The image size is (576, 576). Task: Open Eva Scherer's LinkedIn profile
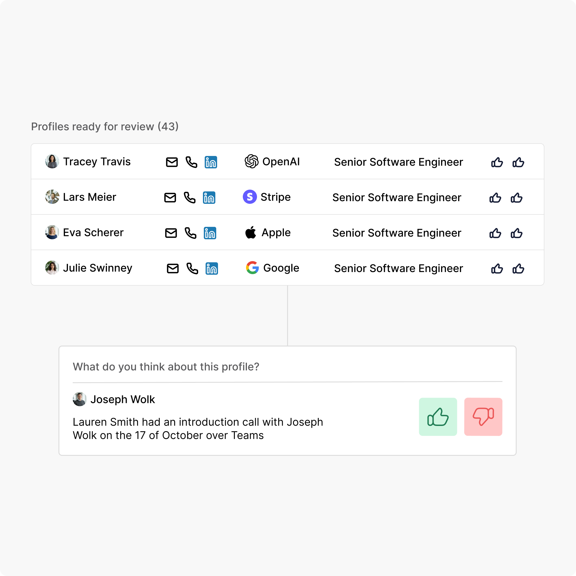point(210,233)
